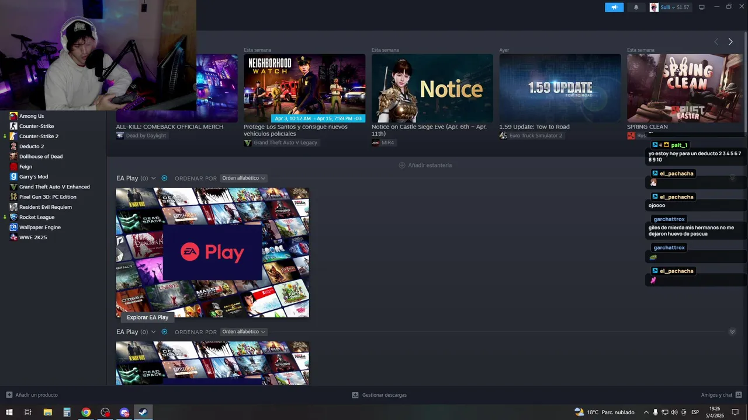Open Gestionar descargas
748x420 pixels.
point(379,395)
